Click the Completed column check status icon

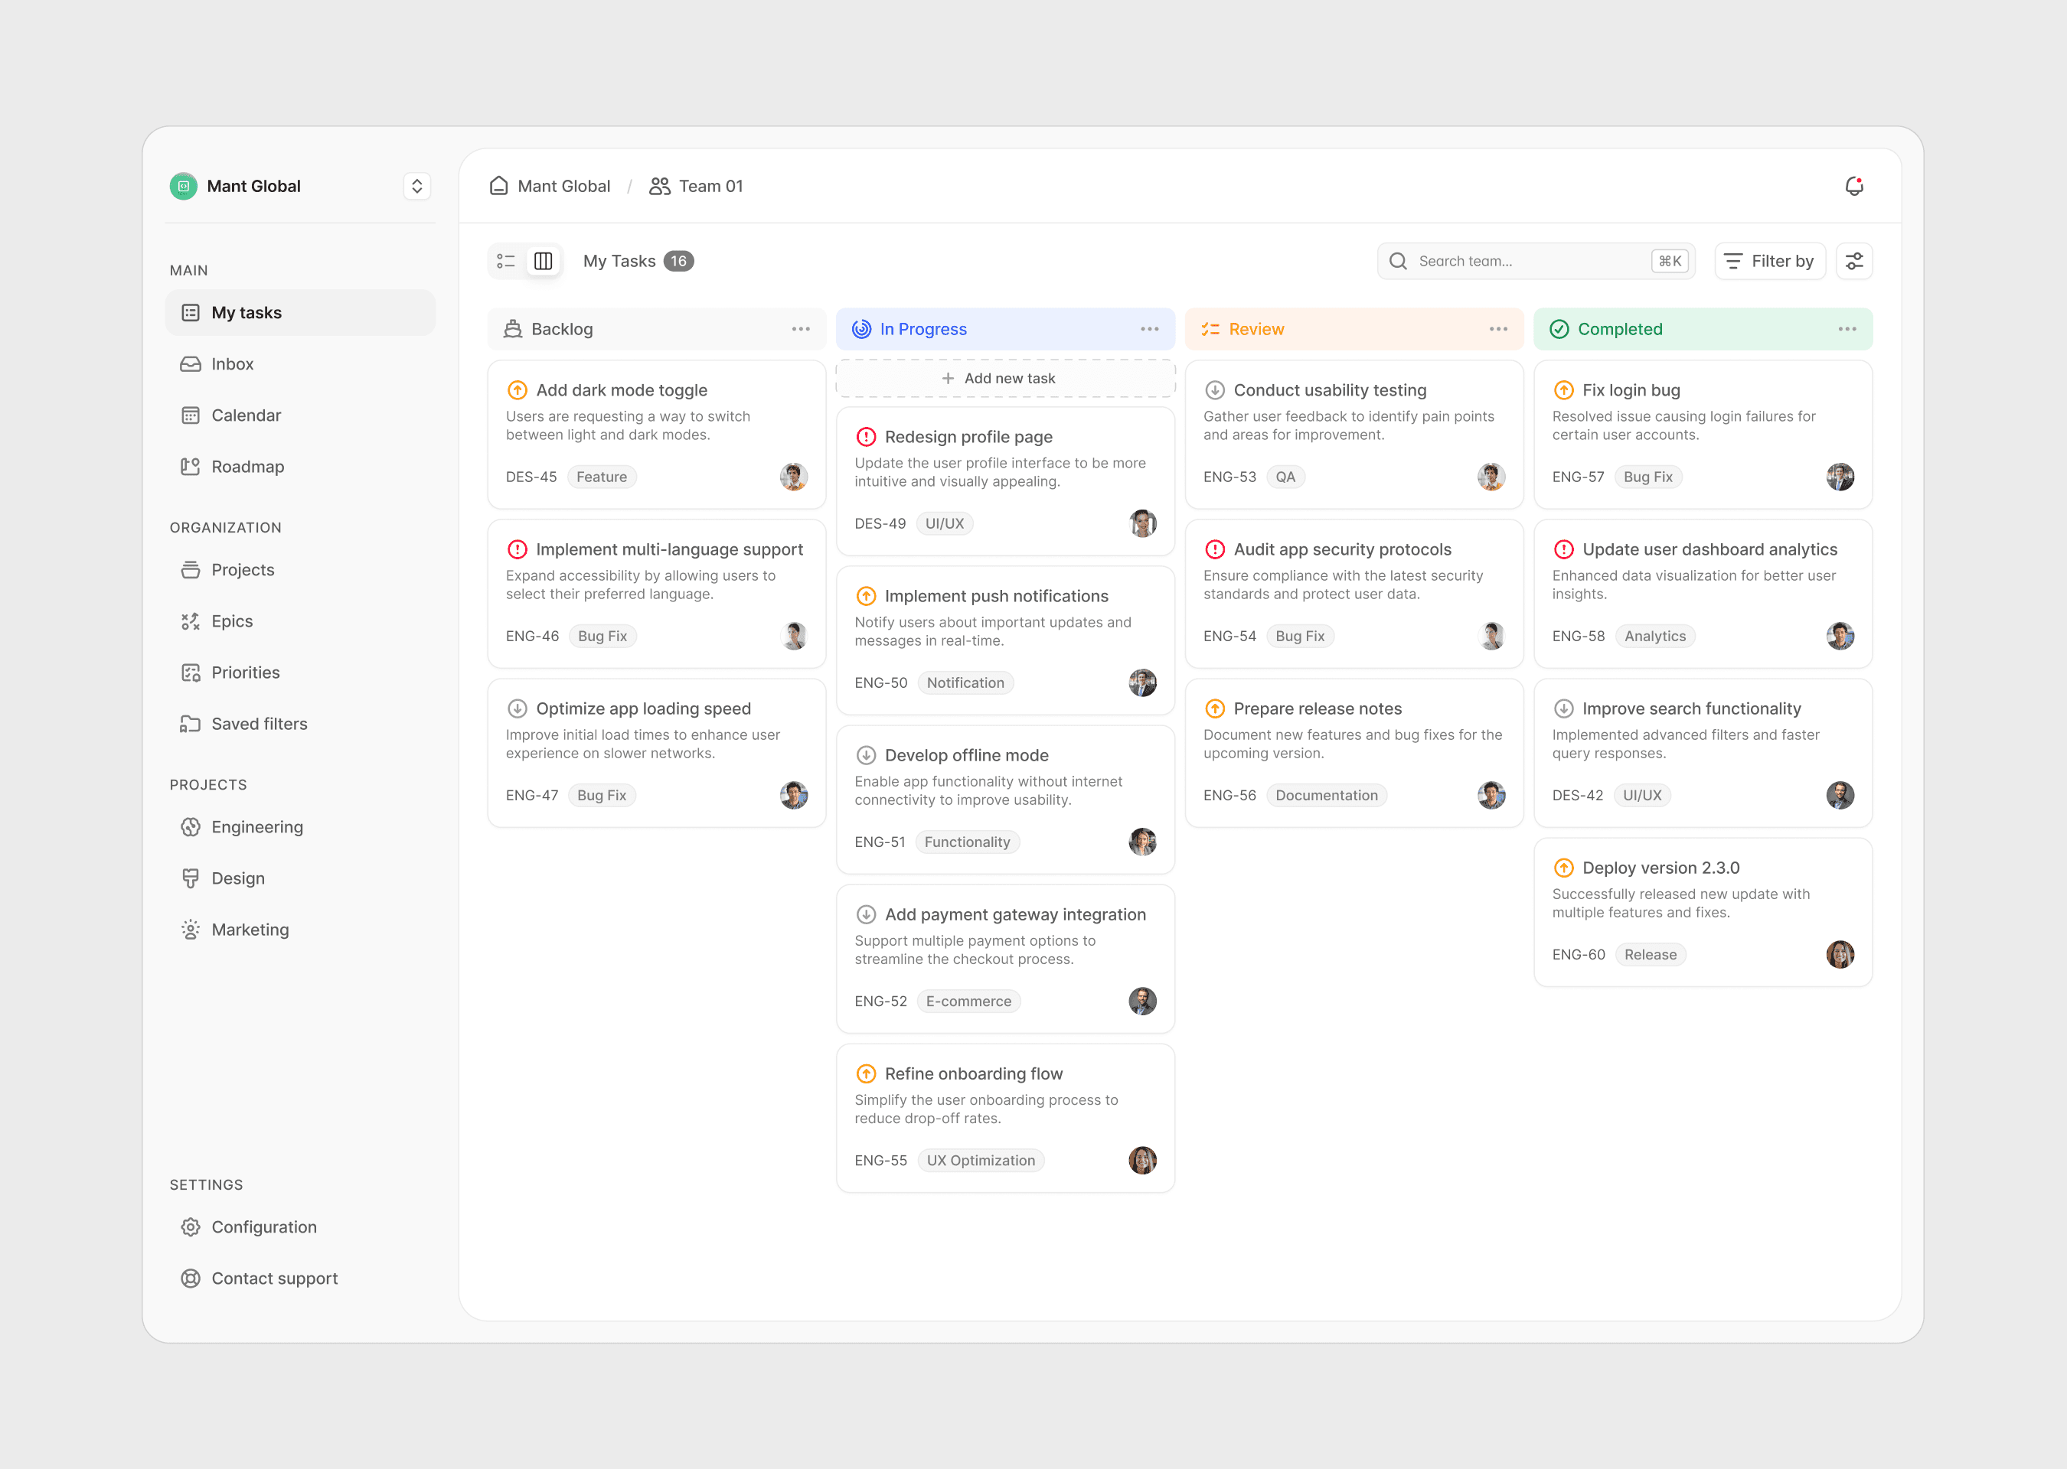(x=1559, y=329)
